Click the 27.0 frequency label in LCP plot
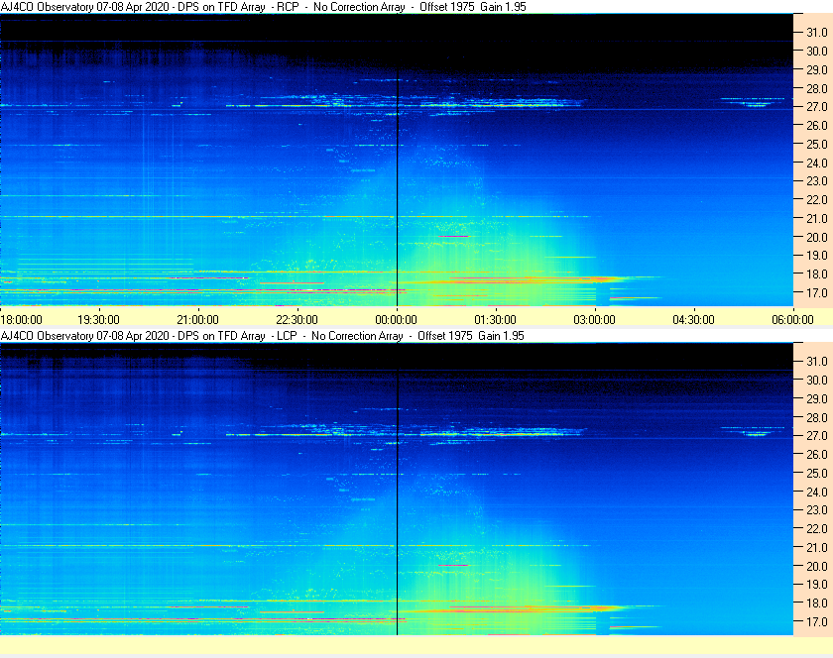 (x=817, y=435)
